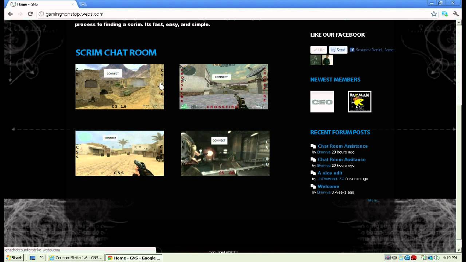Open the Chrome wrench settings menu
466x262 pixels.
pyautogui.click(x=456, y=14)
